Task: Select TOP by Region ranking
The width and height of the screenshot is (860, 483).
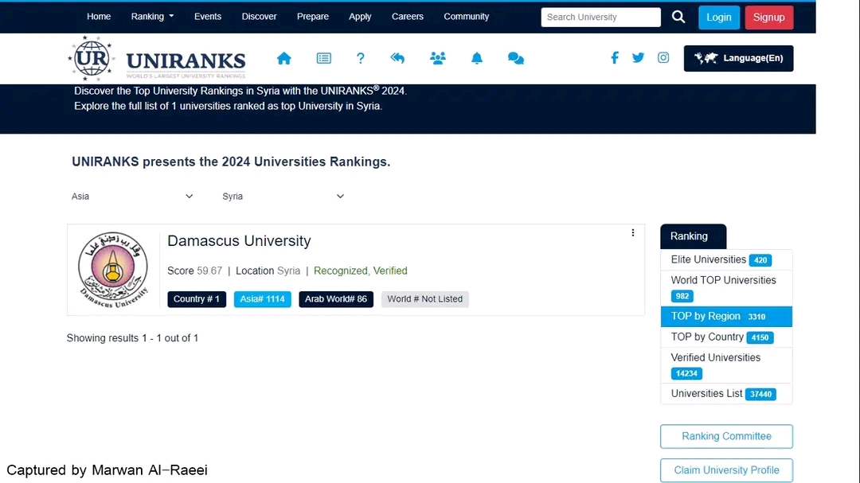Action: pos(726,317)
